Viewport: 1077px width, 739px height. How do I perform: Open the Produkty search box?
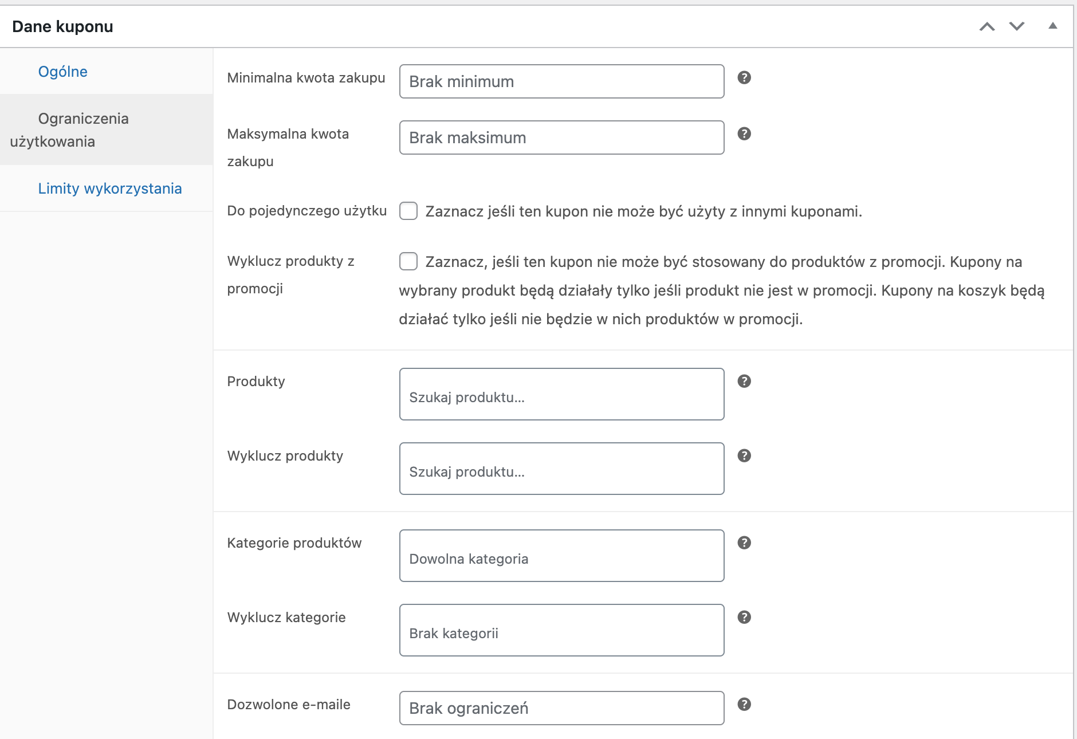point(561,394)
